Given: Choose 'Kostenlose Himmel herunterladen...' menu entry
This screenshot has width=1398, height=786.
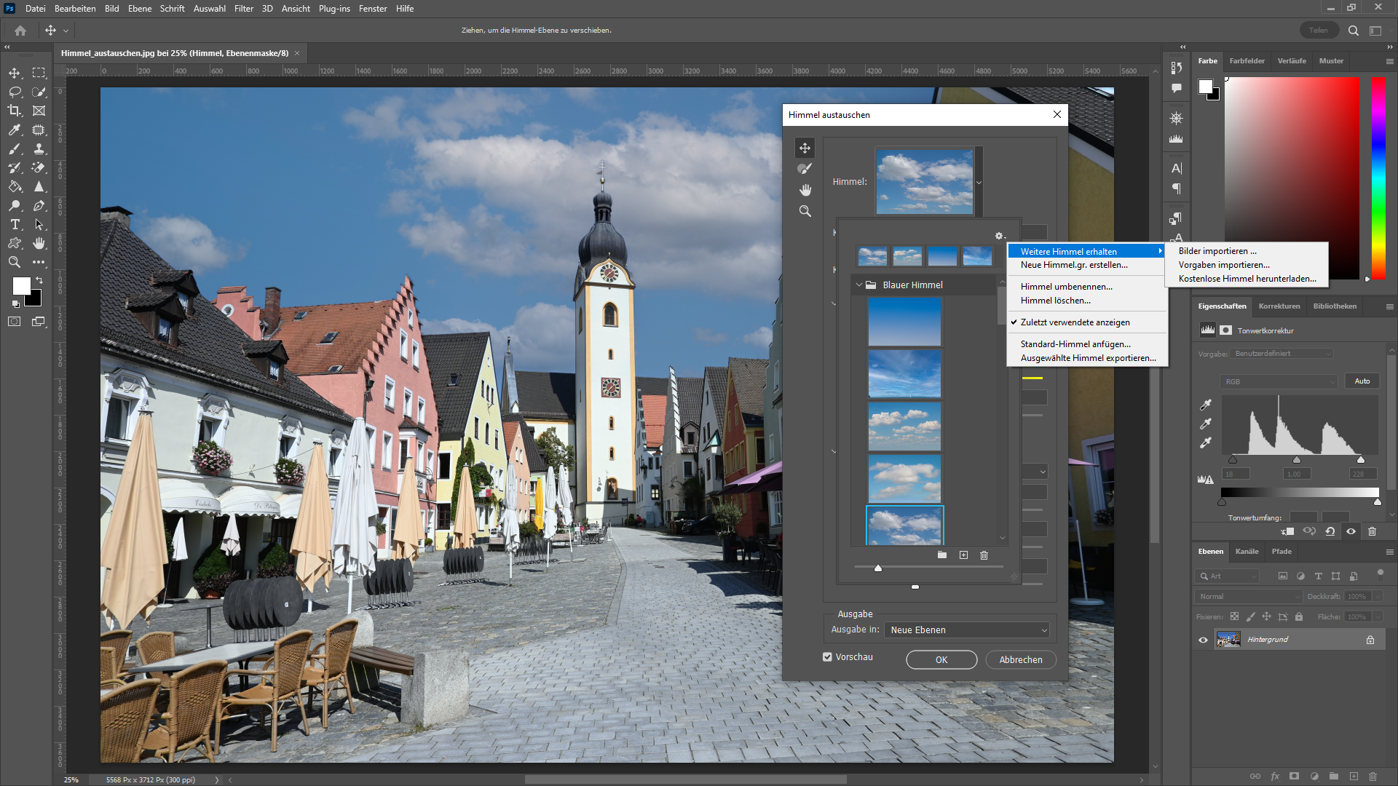Looking at the screenshot, I should [1247, 279].
